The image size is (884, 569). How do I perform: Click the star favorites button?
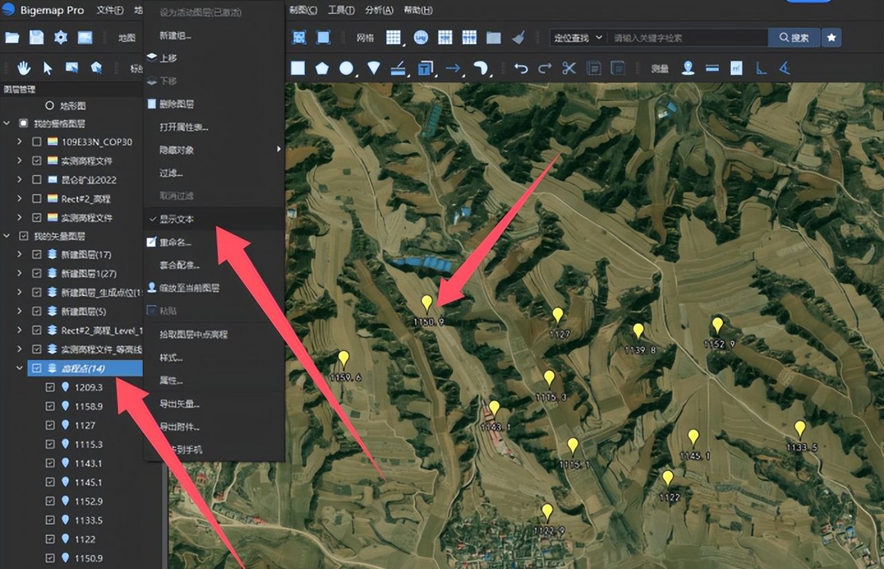coord(832,37)
